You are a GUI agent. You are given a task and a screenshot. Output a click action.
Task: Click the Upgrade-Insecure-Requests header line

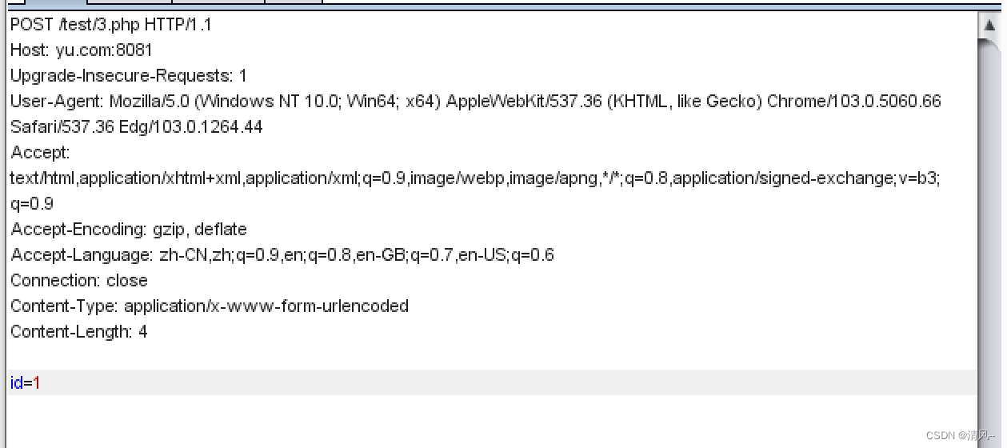[129, 76]
